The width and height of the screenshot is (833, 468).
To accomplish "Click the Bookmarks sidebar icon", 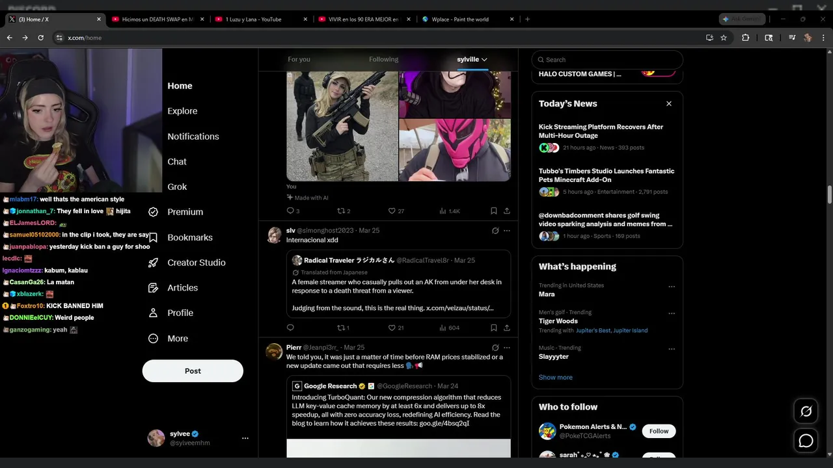I will pyautogui.click(x=154, y=237).
